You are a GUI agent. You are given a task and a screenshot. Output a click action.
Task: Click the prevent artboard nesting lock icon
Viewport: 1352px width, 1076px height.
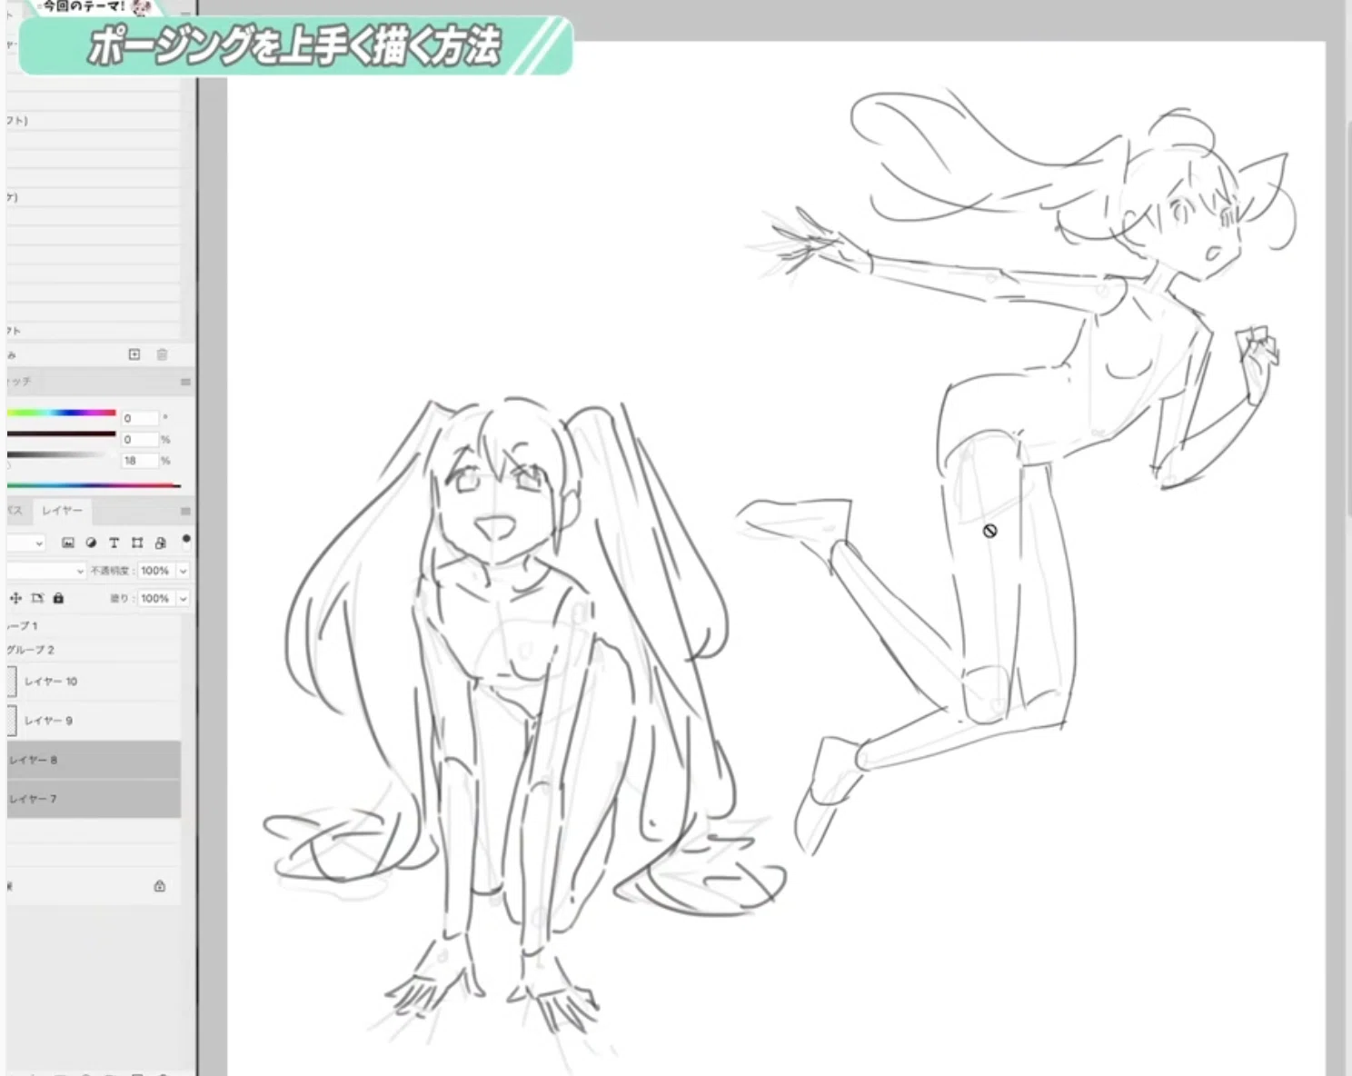tap(37, 598)
